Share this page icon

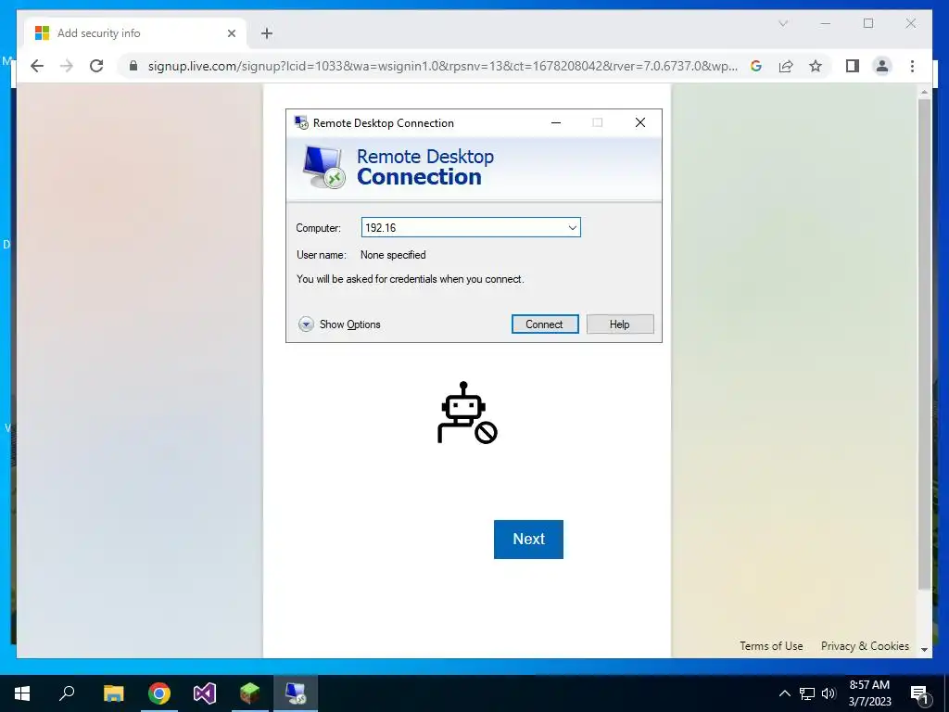point(786,66)
